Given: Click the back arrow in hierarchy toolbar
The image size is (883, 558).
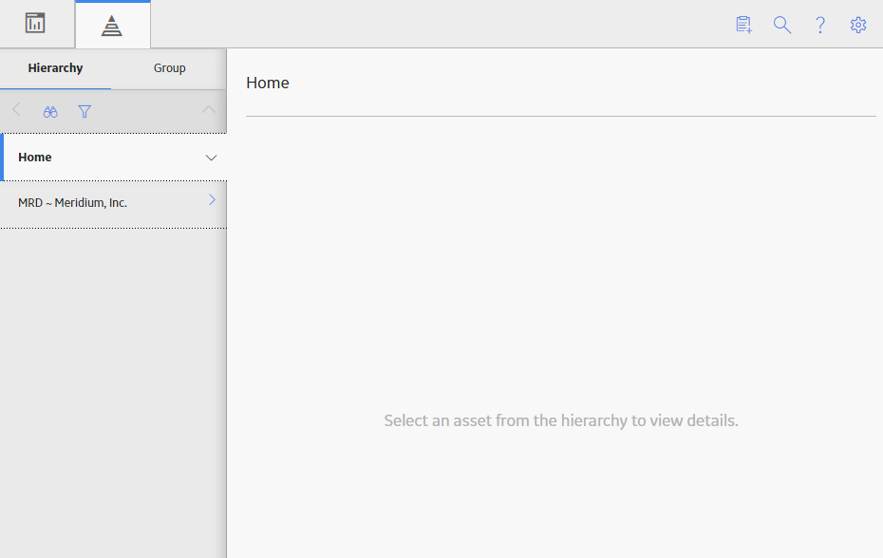Looking at the screenshot, I should [16, 110].
